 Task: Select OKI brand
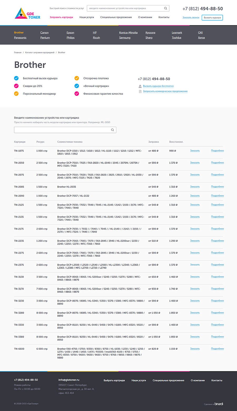(200, 33)
